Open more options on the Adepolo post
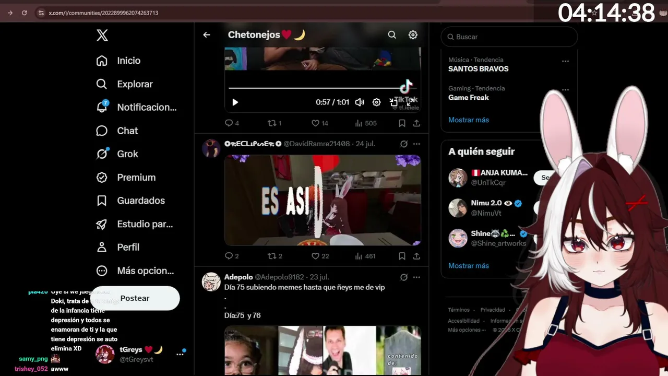This screenshot has height=376, width=668. click(416, 277)
